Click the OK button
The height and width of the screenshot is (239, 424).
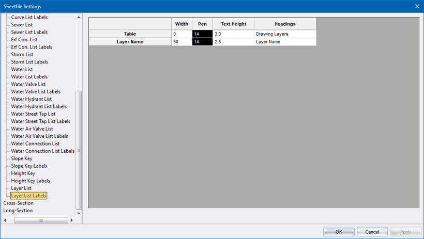coord(339,232)
